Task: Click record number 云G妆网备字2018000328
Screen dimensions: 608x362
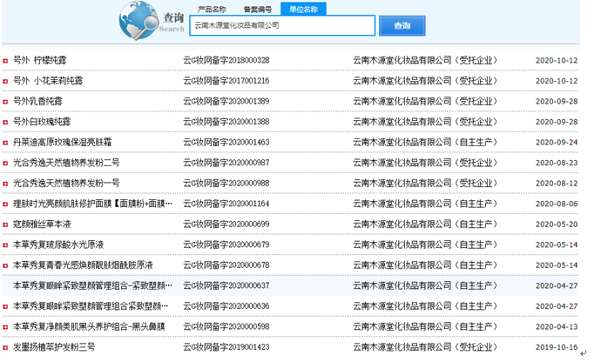Action: [x=226, y=60]
